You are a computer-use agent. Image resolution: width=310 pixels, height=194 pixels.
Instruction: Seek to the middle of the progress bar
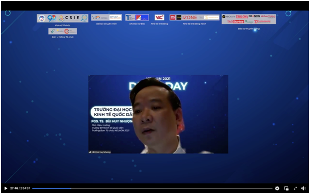152,189
